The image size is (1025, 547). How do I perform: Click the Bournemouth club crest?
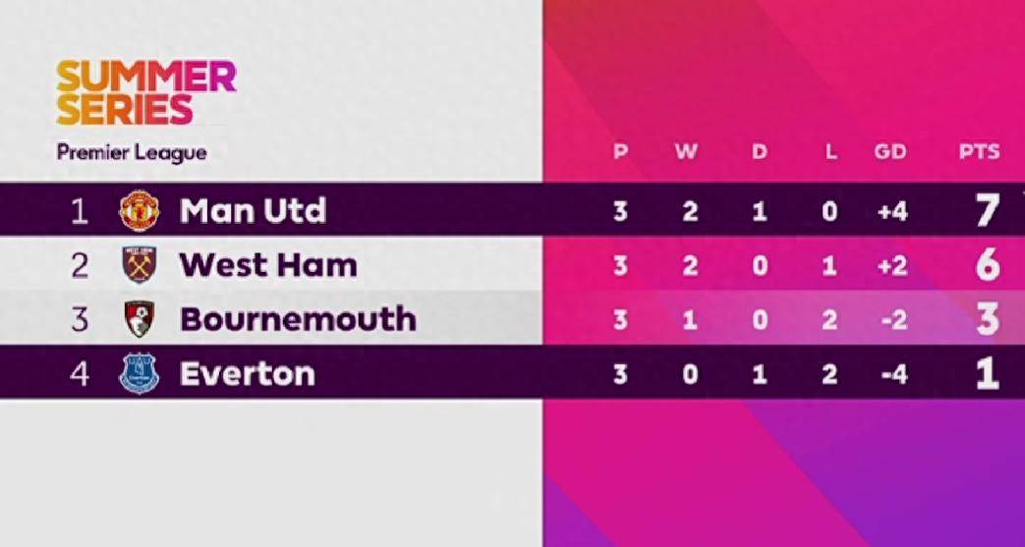(140, 319)
